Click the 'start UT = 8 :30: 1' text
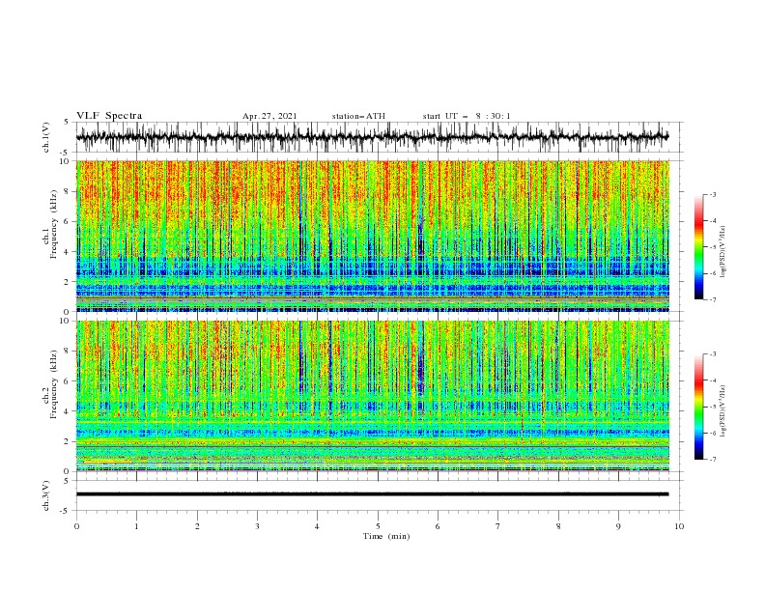 pyautogui.click(x=466, y=116)
